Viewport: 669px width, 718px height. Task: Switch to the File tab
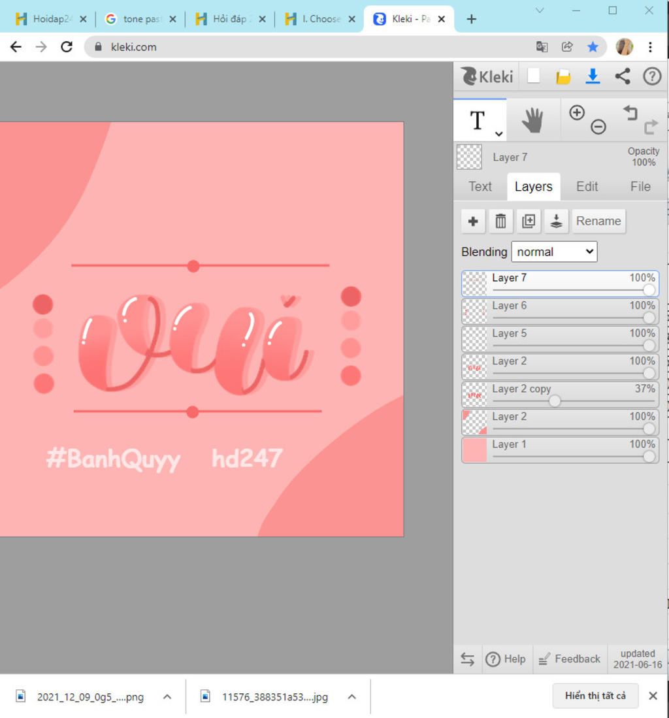pyautogui.click(x=640, y=186)
